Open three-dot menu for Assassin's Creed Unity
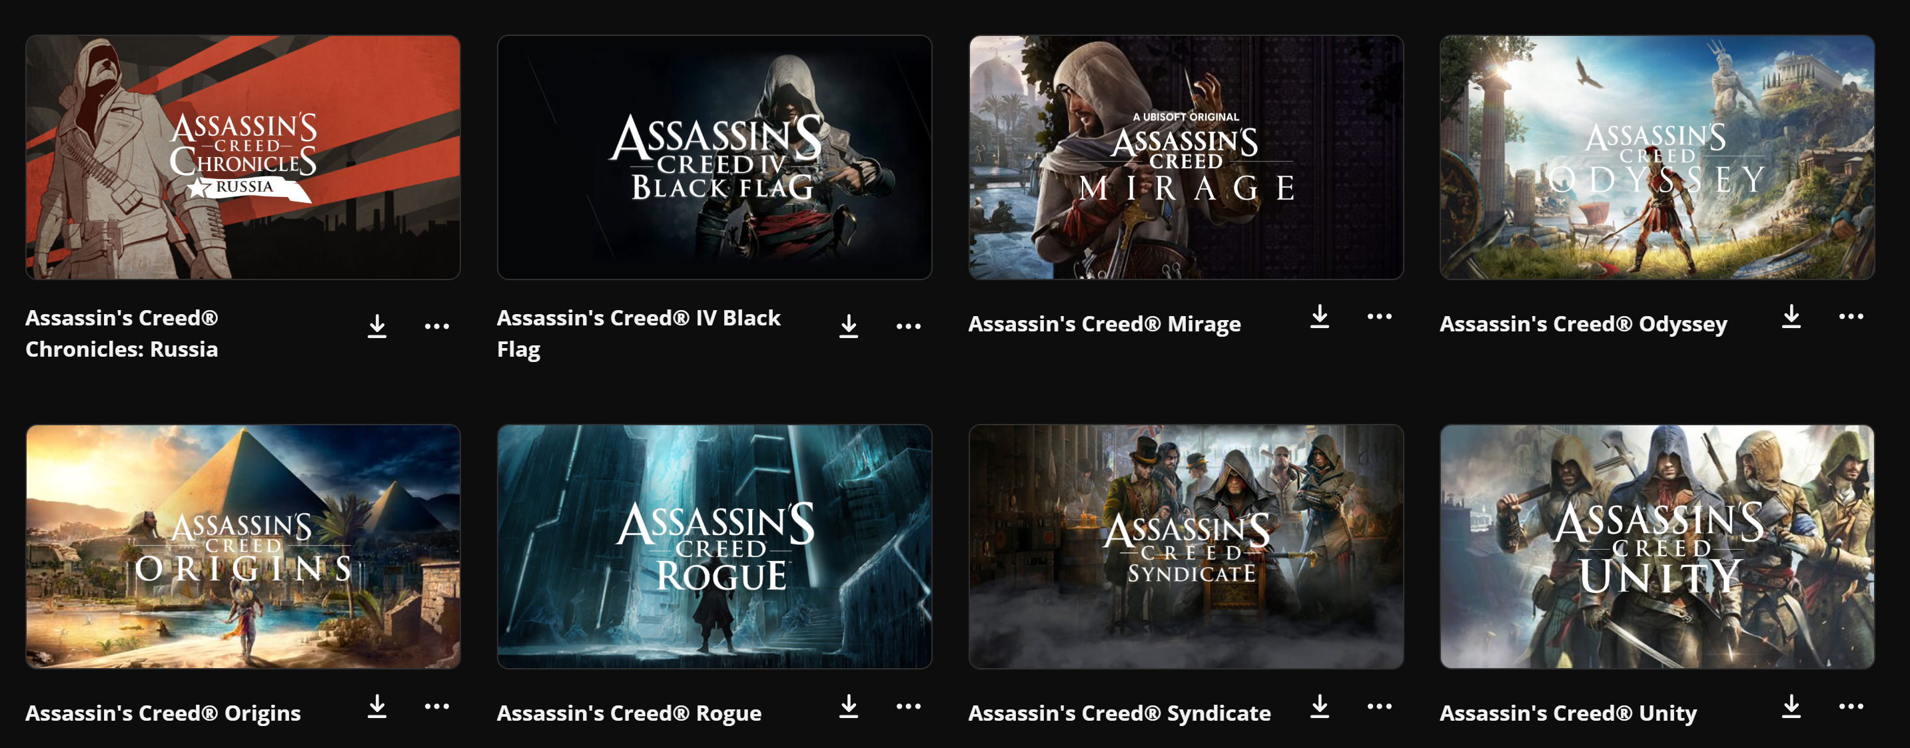This screenshot has height=748, width=1910. coord(1851,707)
